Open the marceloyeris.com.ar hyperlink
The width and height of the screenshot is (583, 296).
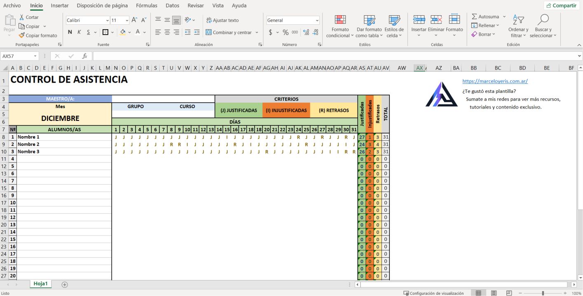point(495,81)
